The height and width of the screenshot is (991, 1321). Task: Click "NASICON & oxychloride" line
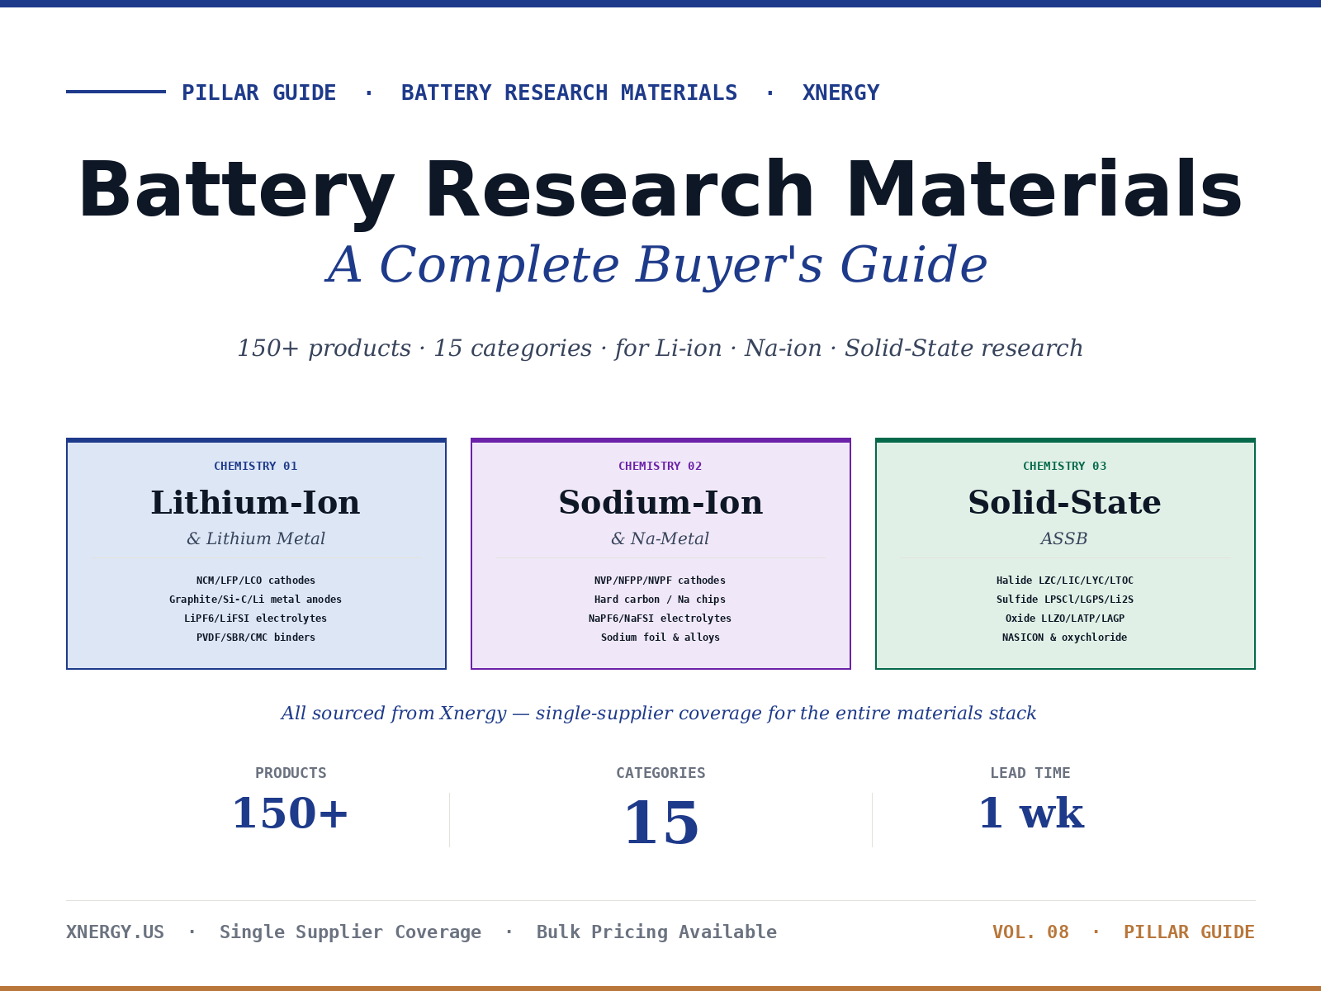tap(1065, 638)
